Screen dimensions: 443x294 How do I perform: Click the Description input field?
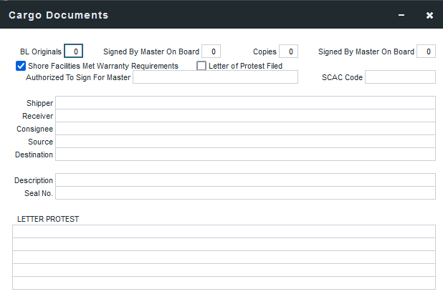tap(245, 180)
